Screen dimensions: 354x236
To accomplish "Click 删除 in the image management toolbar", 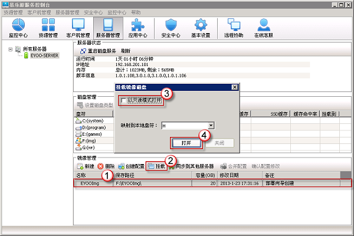I will pos(106,167).
